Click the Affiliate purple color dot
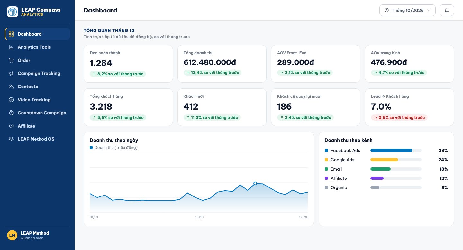The image size is (463, 250). [x=326, y=178]
